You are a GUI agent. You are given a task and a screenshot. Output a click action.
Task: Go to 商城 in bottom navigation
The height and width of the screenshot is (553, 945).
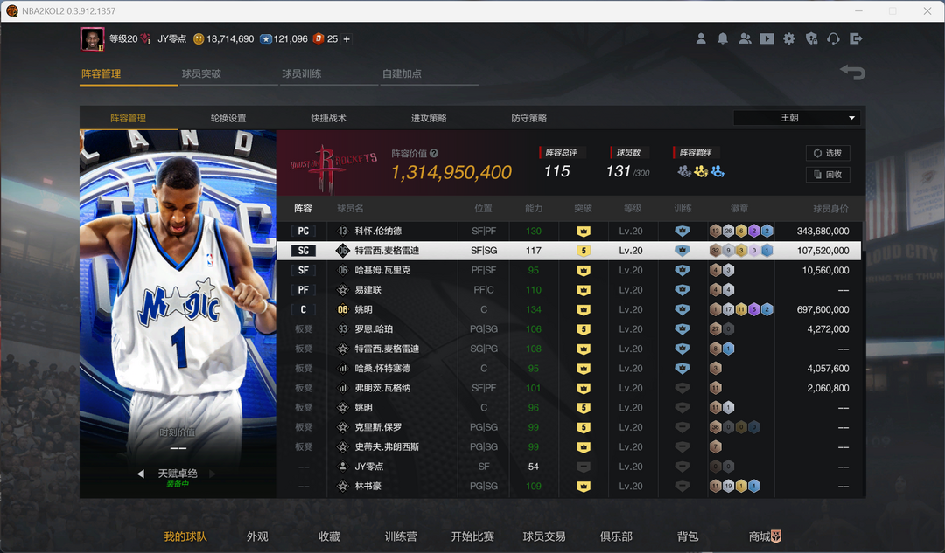click(765, 536)
